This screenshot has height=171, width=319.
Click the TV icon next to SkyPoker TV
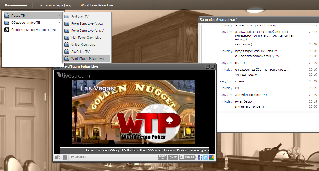tap(66, 52)
